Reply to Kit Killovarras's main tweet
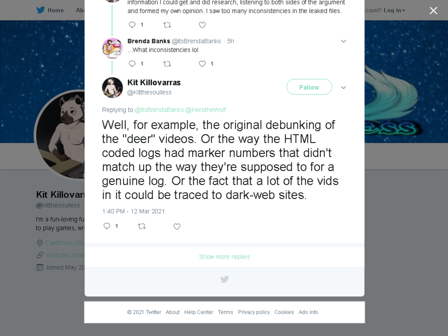Image resolution: width=448 pixels, height=336 pixels. pyautogui.click(x=107, y=226)
